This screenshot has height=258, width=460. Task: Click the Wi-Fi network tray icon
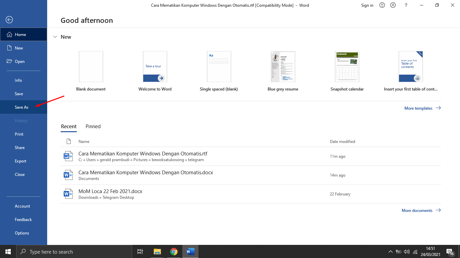415,252
